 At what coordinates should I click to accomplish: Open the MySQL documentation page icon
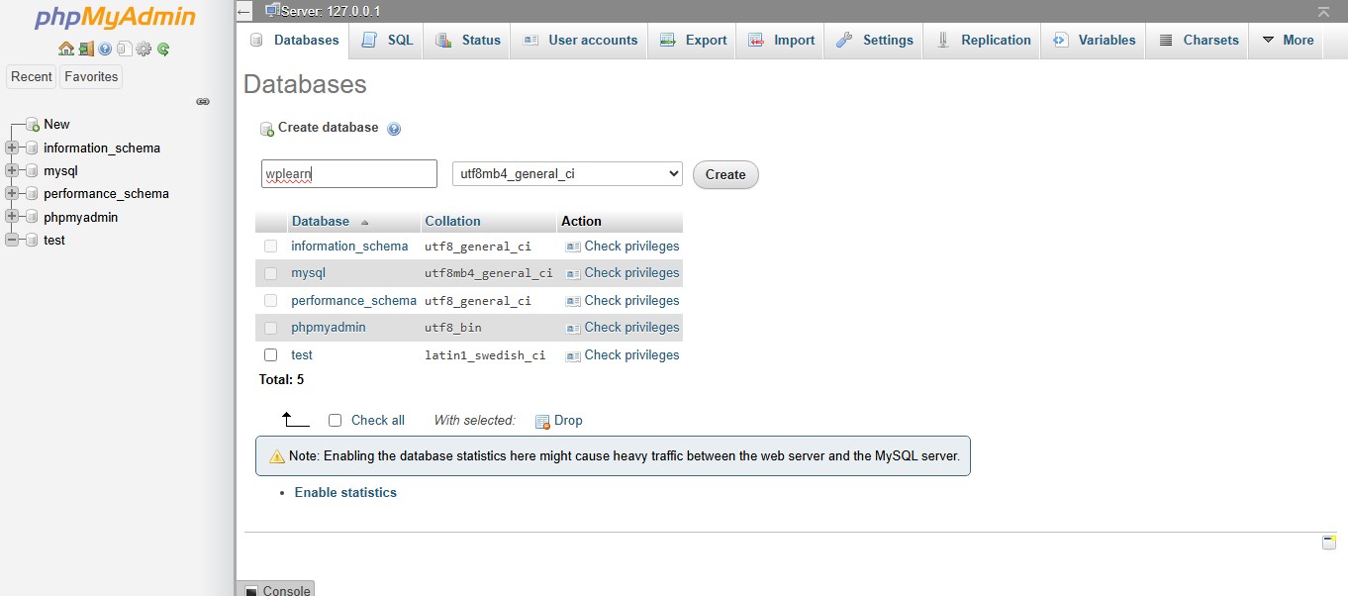pos(125,49)
